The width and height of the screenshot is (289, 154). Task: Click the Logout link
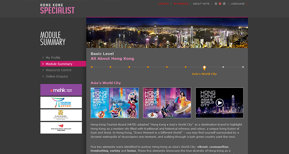[x=164, y=4]
